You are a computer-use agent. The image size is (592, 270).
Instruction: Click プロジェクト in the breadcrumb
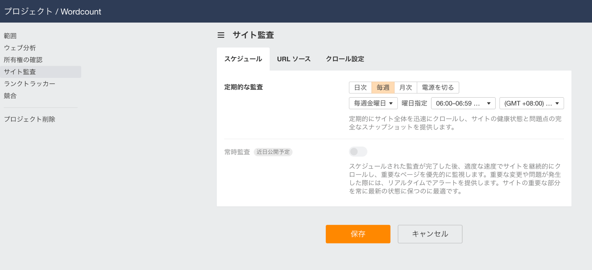coord(28,12)
